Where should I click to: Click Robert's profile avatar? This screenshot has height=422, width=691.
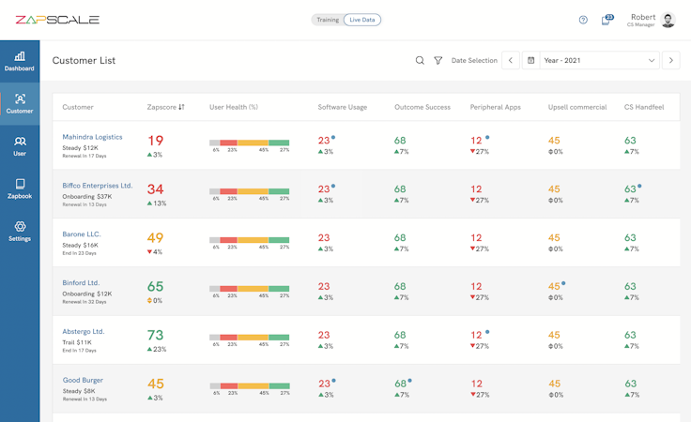(668, 21)
